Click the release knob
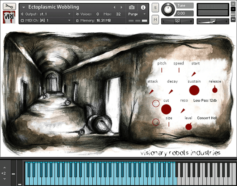The height and width of the screenshot is (186, 237). click(215, 90)
